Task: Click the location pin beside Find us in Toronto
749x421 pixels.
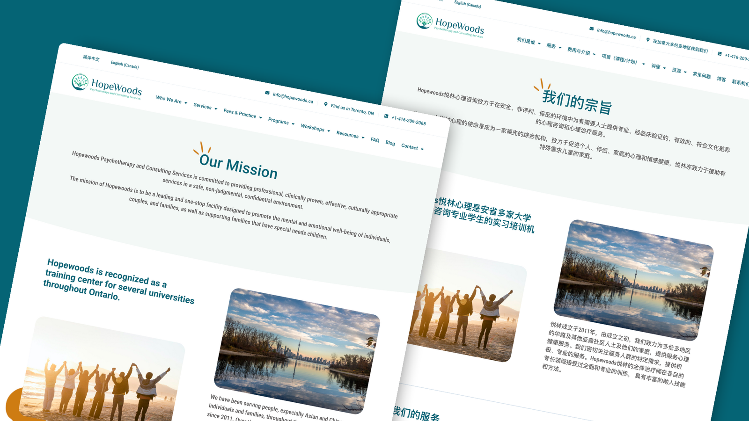Action: (326, 104)
